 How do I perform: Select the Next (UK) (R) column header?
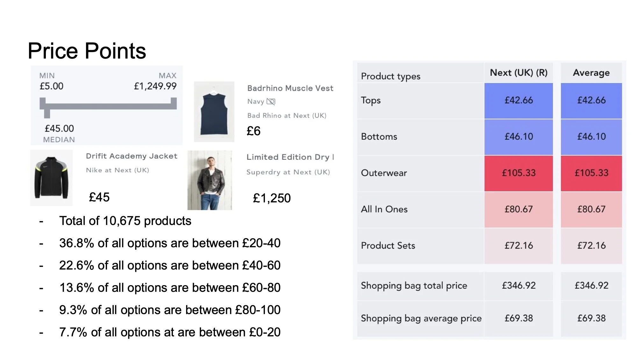coord(519,73)
